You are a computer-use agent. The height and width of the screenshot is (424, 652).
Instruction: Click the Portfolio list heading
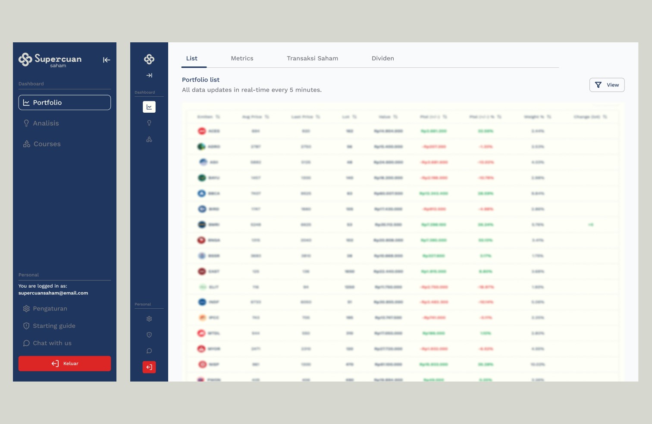coord(201,80)
